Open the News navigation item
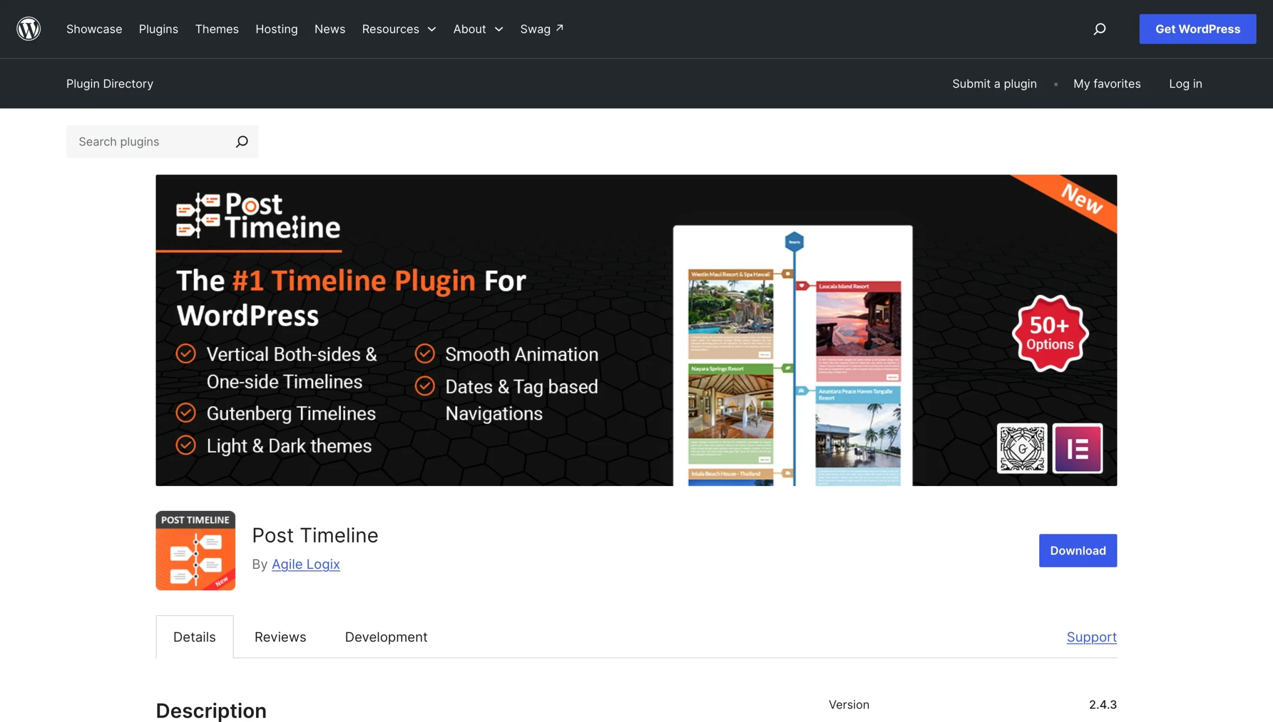This screenshot has height=722, width=1273. (x=330, y=29)
